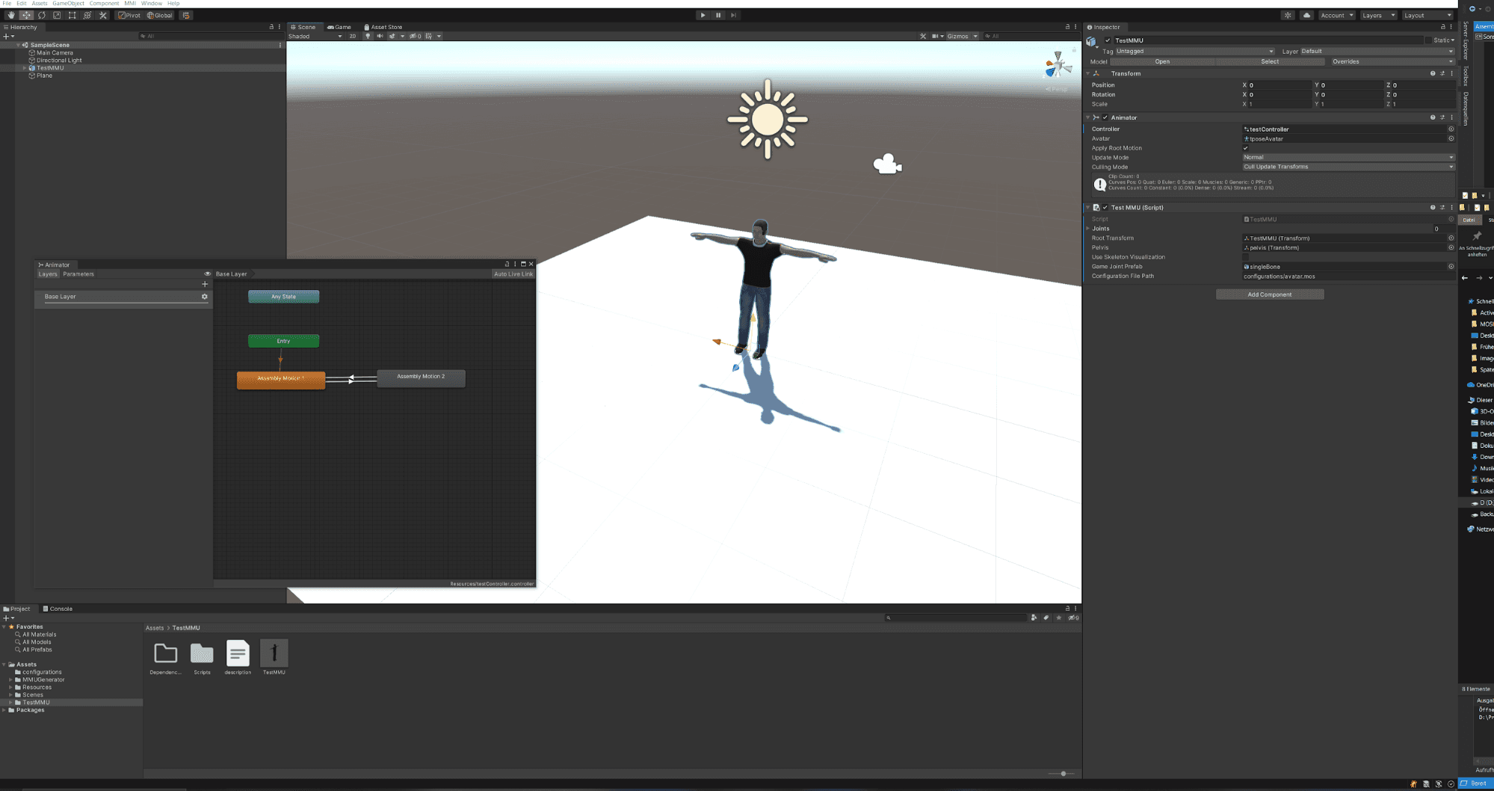Open Test MMU script three-dot menu
The height and width of the screenshot is (791, 1494).
pyautogui.click(x=1452, y=207)
